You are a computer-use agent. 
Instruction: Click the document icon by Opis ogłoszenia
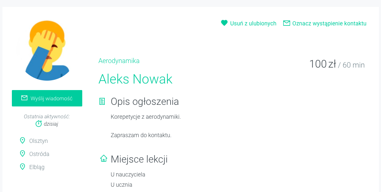click(102, 102)
